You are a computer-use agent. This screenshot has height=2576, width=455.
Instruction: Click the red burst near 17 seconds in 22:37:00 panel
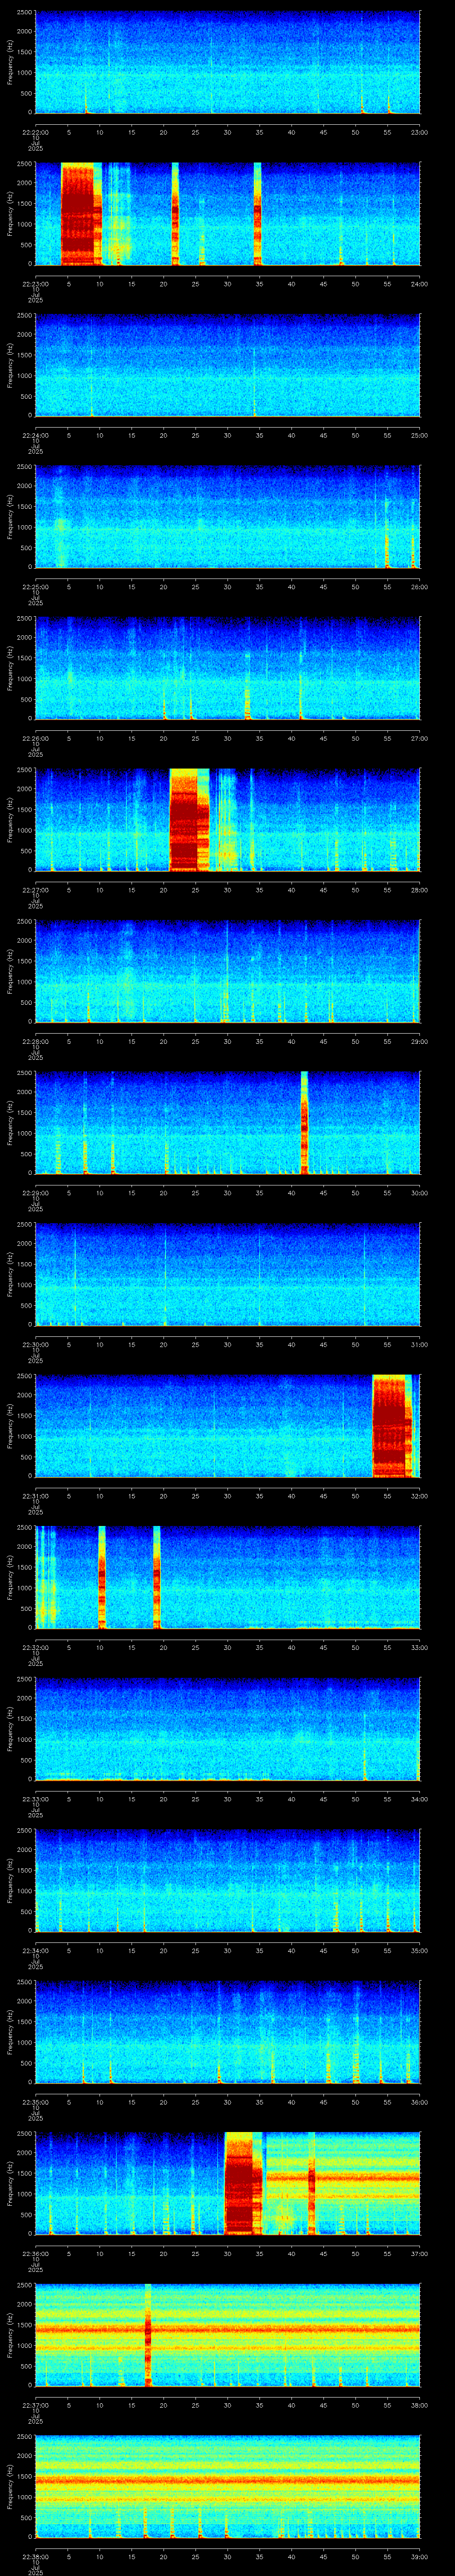coord(148,2336)
